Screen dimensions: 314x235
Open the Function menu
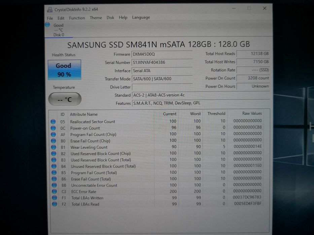tap(77, 18)
